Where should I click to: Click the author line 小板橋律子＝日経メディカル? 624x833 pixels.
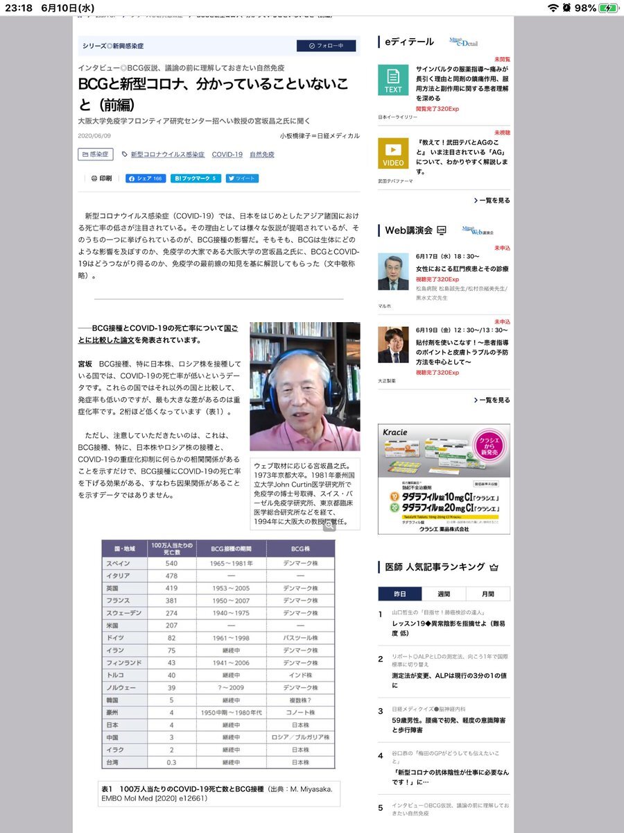point(320,135)
